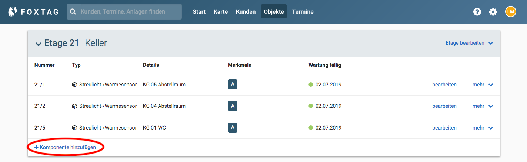
Task: Click Streulicht-/Wärmesensor text in row 21/5
Action: [108, 128]
